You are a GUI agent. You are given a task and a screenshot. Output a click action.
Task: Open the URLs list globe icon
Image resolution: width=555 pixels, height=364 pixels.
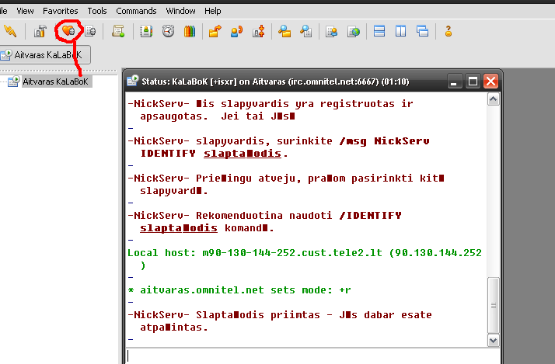[353, 32]
